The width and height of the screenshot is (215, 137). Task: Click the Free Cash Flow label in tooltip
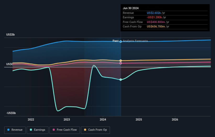point(133,22)
